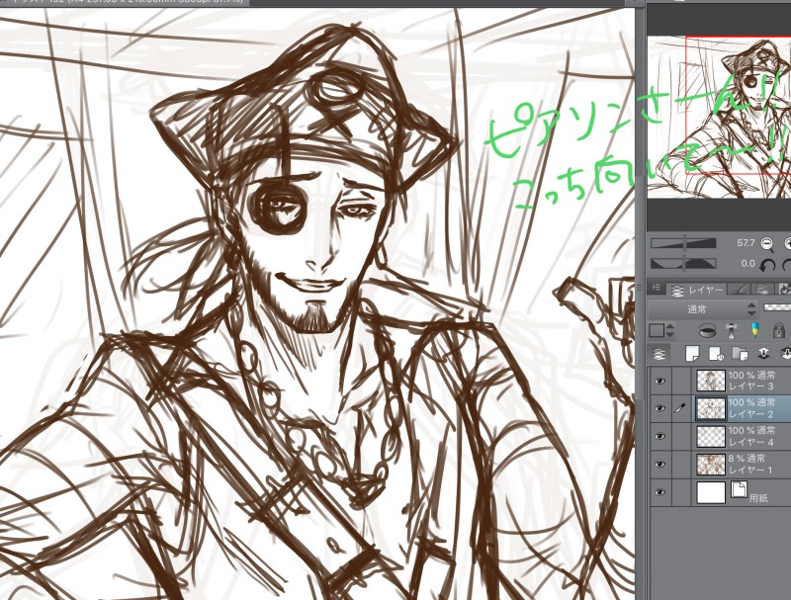Screen dimensions: 791x600
Task: Create a new layer folder
Action: tap(740, 354)
